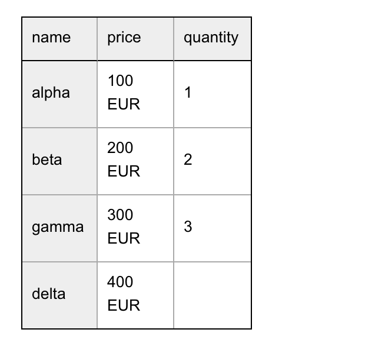The width and height of the screenshot is (365, 346).
Task: Select the alpha row name cell
Action: pos(59,94)
